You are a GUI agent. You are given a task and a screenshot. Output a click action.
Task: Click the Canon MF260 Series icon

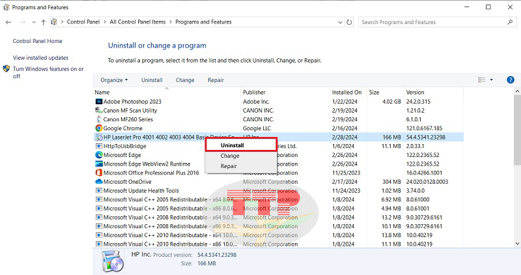click(x=99, y=119)
